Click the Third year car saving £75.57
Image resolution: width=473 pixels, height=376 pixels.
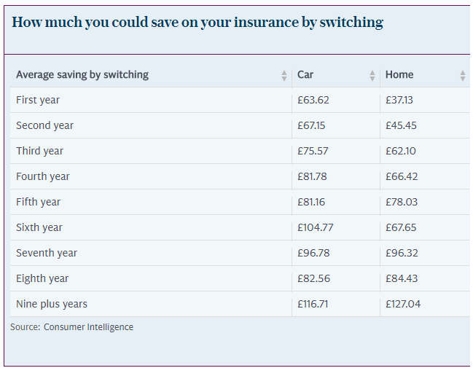click(311, 151)
